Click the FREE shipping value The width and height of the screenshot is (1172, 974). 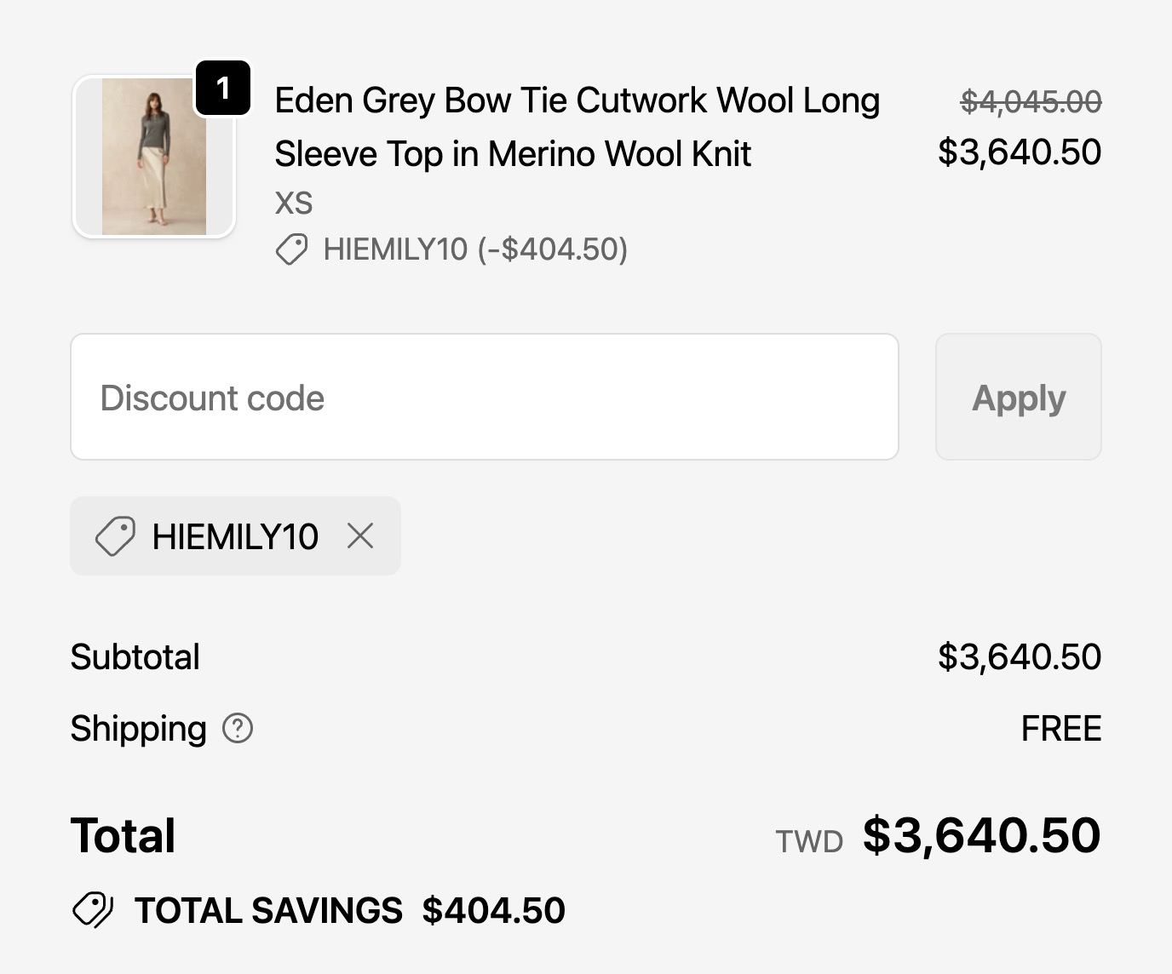(1060, 729)
